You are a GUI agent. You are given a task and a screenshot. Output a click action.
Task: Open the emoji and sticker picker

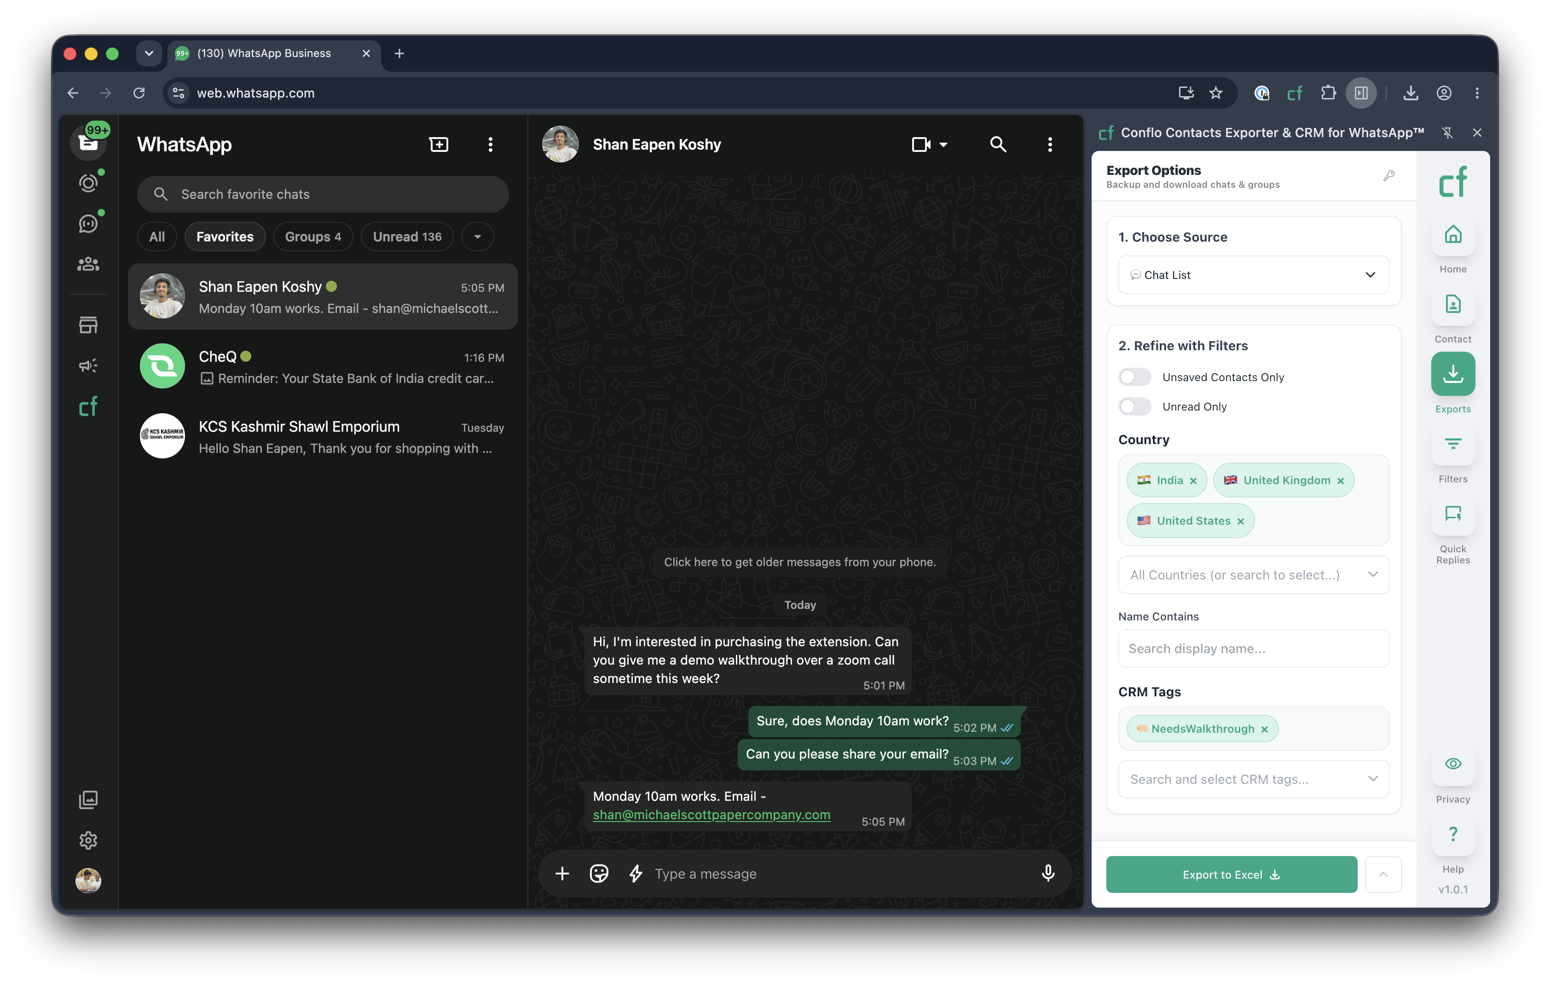(599, 873)
